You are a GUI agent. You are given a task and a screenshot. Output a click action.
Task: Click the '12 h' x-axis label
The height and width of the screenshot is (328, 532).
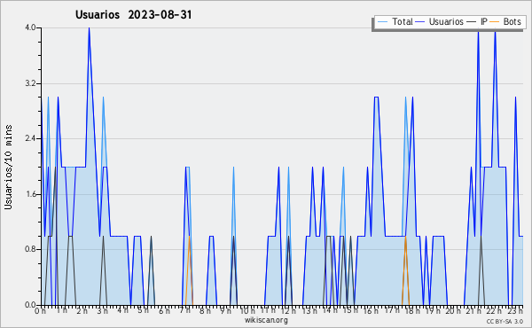[288, 310]
